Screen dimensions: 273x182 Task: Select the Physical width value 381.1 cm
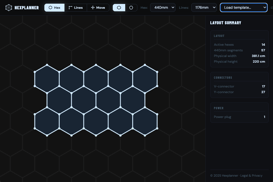coord(258,56)
